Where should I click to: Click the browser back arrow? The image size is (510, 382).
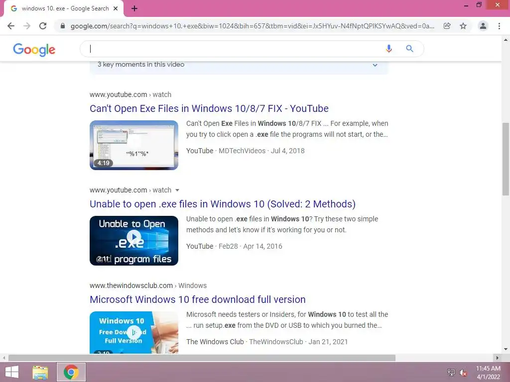tap(11, 26)
